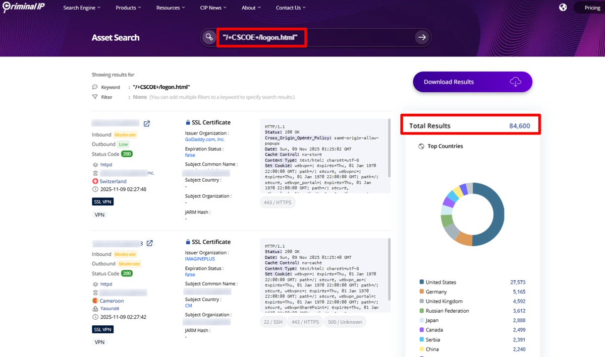Select the Switzerland country link

[113, 181]
